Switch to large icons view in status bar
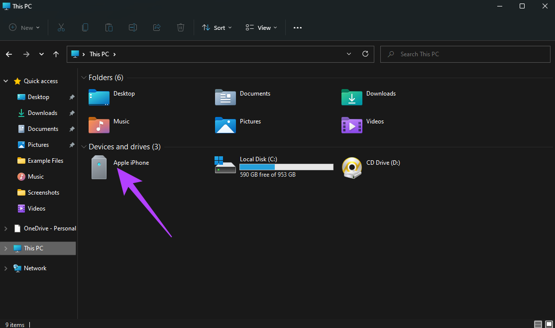The width and height of the screenshot is (555, 328). 549,324
